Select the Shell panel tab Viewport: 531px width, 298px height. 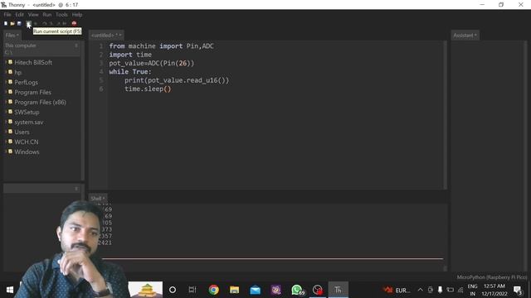click(x=98, y=199)
